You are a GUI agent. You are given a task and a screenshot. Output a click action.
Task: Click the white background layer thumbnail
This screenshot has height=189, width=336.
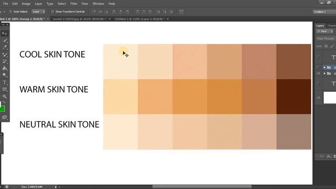point(330,98)
